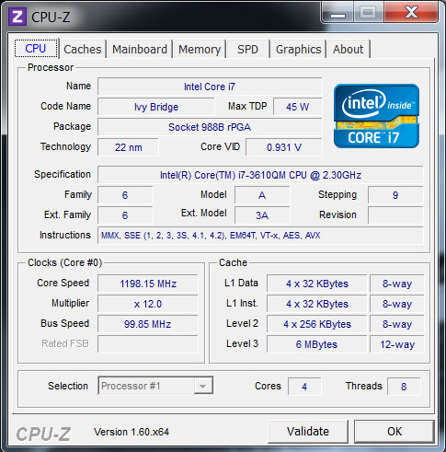
Task: Click the Bus Speed value 99.85 MHz
Action: click(148, 324)
